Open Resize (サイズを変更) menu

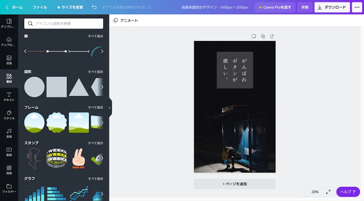[70, 7]
